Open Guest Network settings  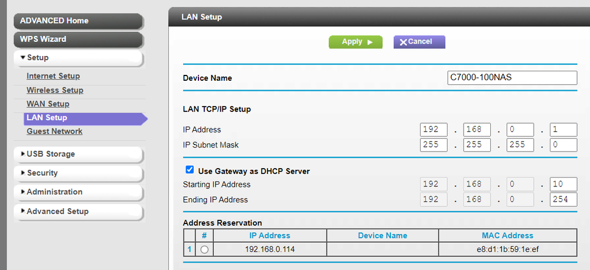[x=54, y=131]
